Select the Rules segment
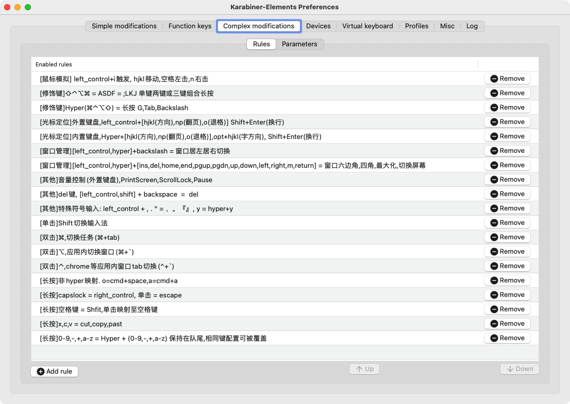This screenshot has width=570, height=404. pos(261,44)
